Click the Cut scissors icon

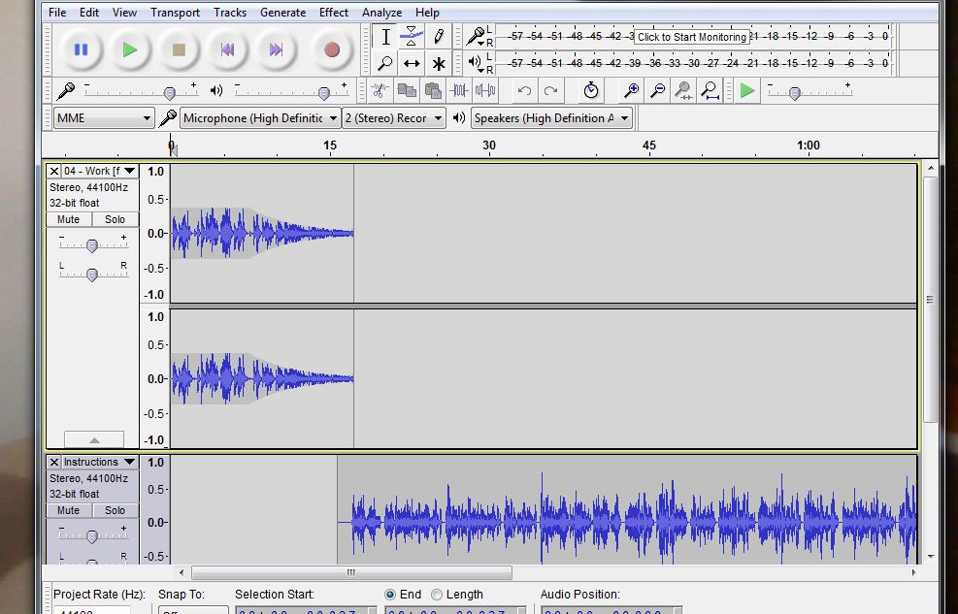tap(380, 91)
